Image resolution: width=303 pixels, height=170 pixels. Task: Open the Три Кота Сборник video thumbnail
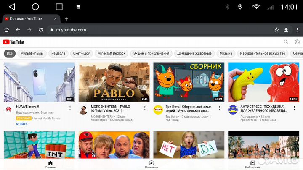(188, 82)
